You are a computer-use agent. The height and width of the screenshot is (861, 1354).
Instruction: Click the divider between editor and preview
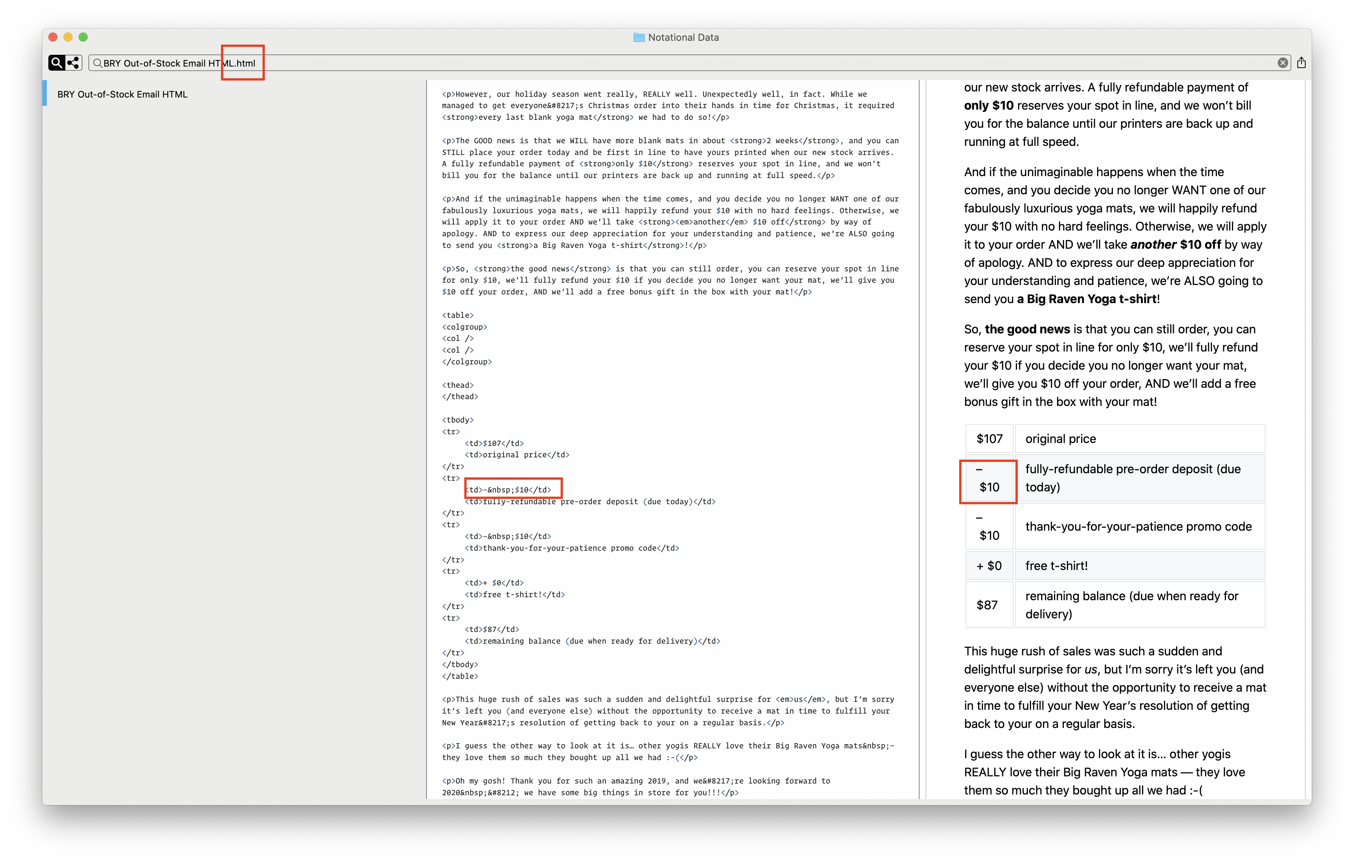[919, 439]
